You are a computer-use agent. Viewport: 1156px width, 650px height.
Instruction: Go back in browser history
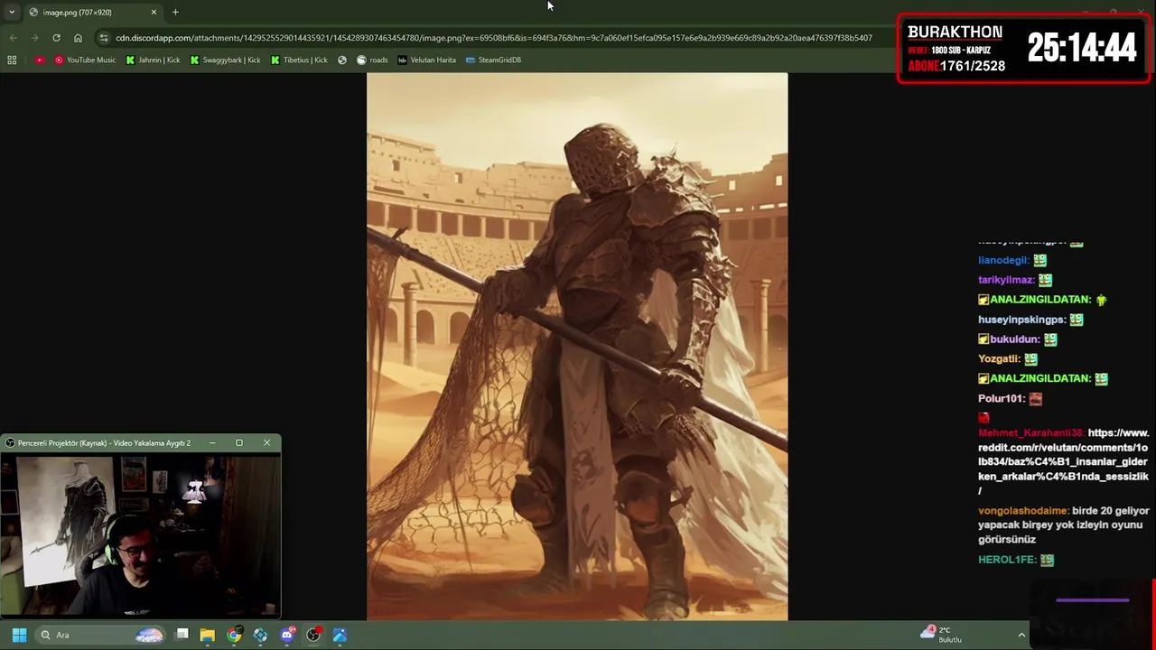[13, 38]
